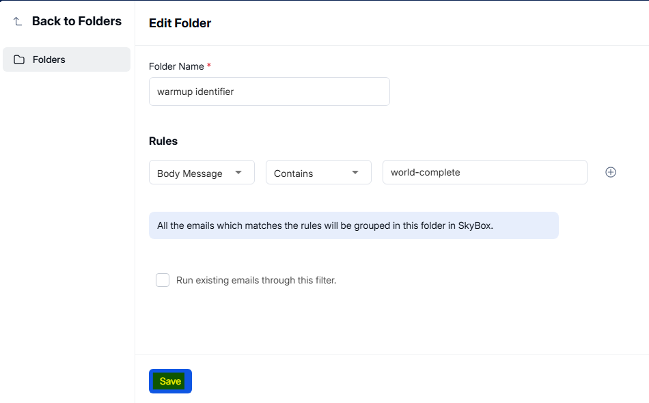Expand the Contains condition dropdown

pos(318,173)
